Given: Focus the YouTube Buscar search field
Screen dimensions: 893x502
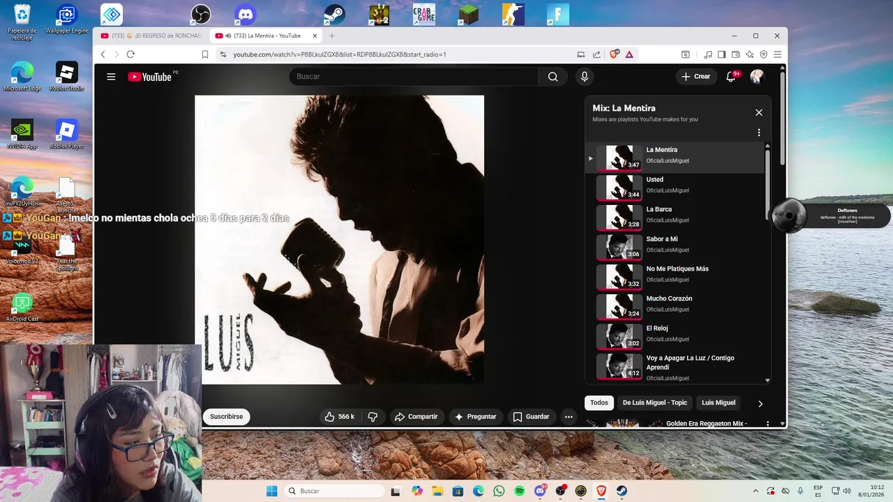Looking at the screenshot, I should click(x=414, y=77).
